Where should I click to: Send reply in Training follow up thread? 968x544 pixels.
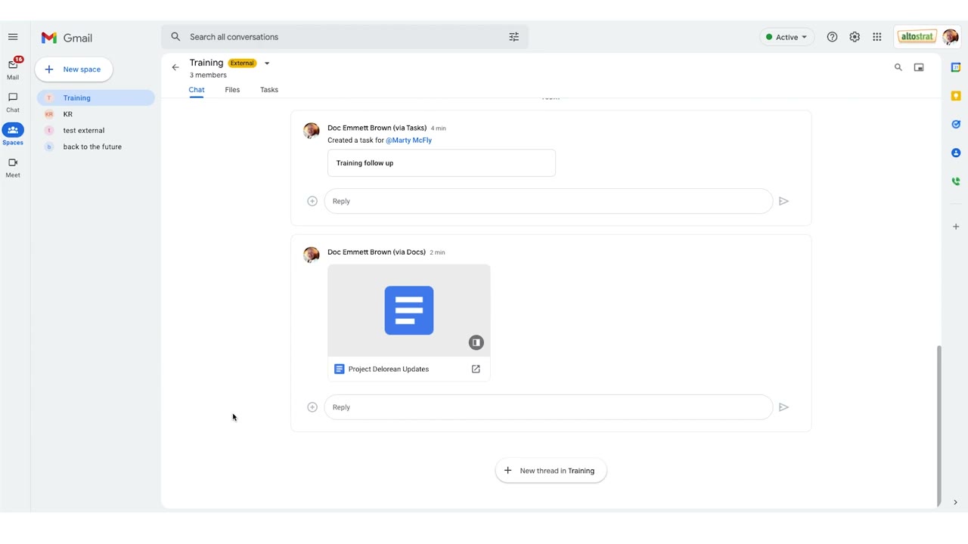pyautogui.click(x=783, y=201)
